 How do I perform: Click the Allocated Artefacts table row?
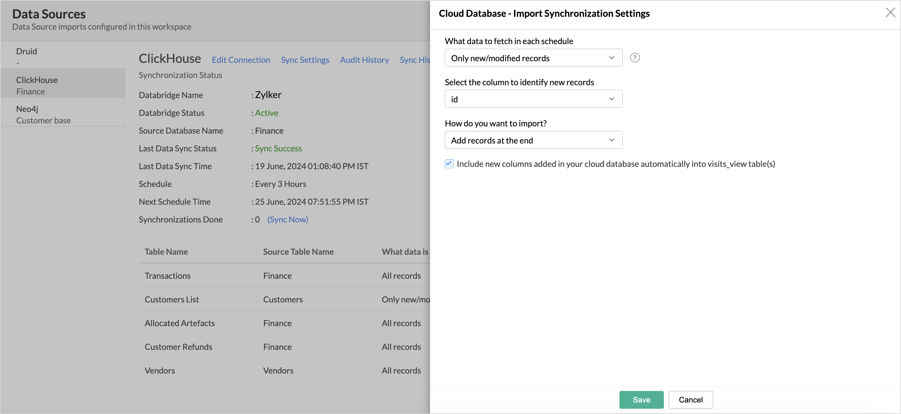pyautogui.click(x=179, y=323)
